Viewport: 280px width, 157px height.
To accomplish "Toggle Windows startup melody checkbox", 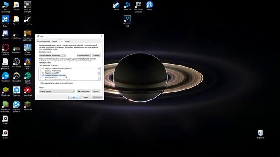I will (x=40, y=83).
